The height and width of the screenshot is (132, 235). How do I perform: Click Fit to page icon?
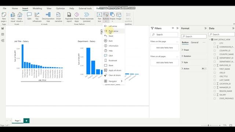click(x=231, y=125)
